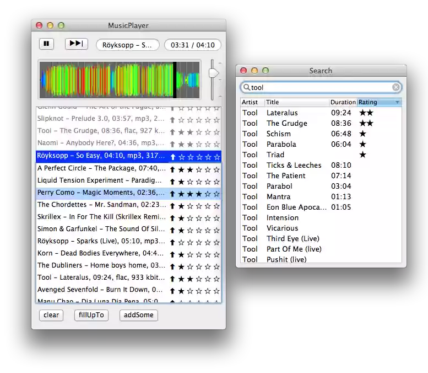Set Skrillex track rating to three stars
The image size is (428, 373).
[x=199, y=218]
